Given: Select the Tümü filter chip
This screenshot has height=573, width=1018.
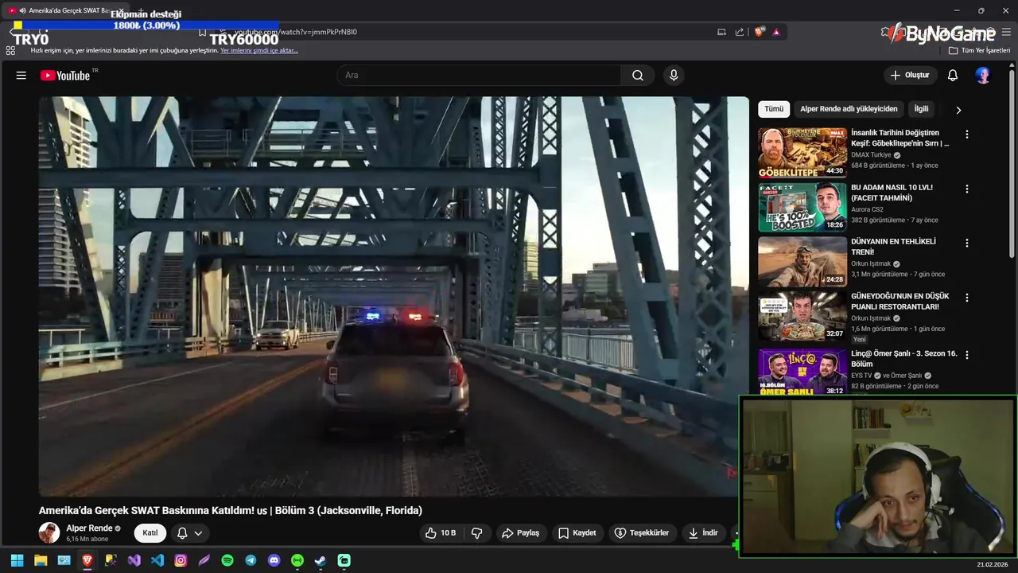Looking at the screenshot, I should point(774,109).
